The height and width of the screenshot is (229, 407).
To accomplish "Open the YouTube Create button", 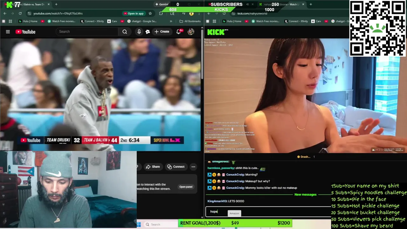I will click(x=162, y=31).
